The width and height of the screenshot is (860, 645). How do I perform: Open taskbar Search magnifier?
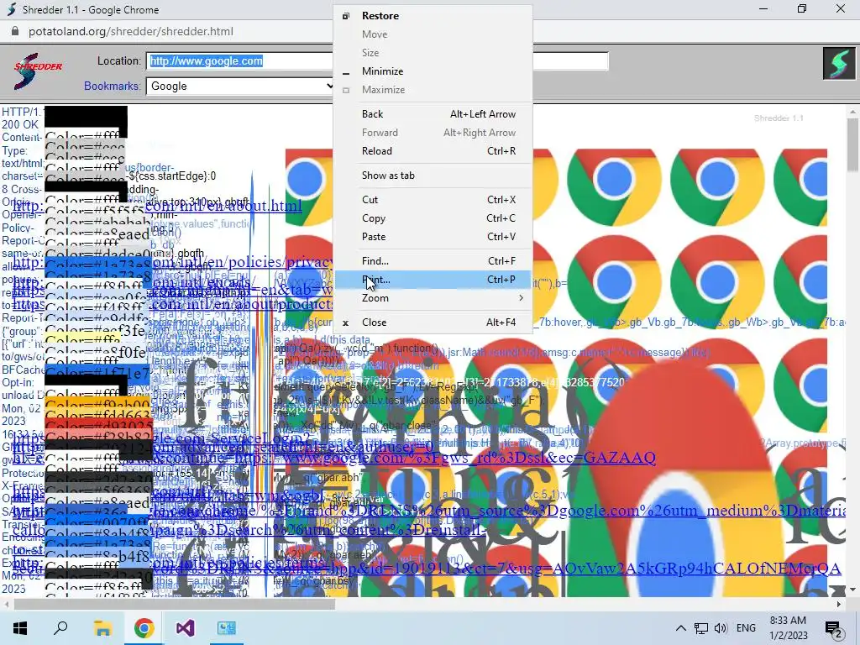tap(60, 628)
